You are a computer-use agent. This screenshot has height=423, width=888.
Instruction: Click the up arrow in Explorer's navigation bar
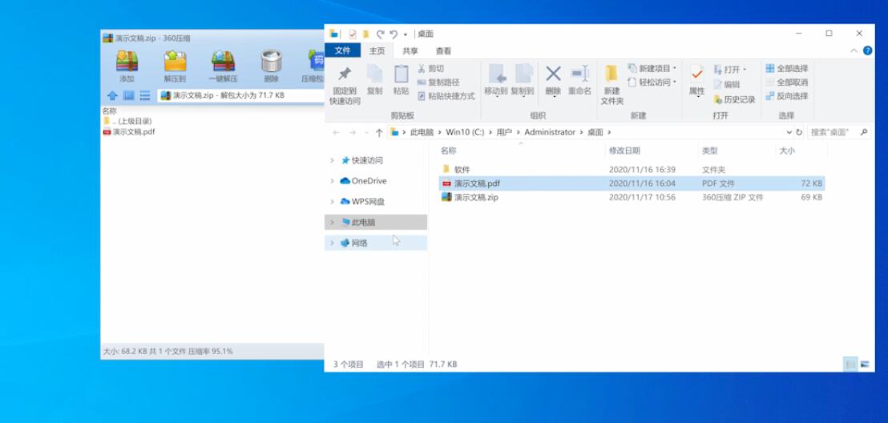coord(379,132)
